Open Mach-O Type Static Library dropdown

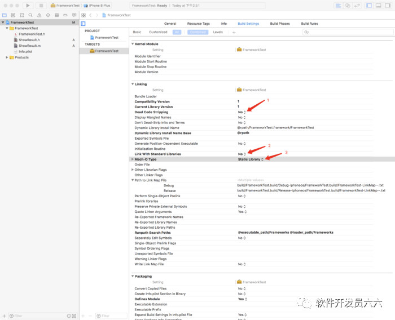pos(251,159)
